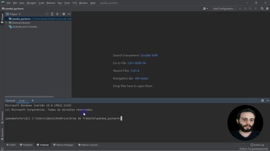
Task: Click 'Search Everywhere' hint text
Action: pyautogui.click(x=126, y=55)
